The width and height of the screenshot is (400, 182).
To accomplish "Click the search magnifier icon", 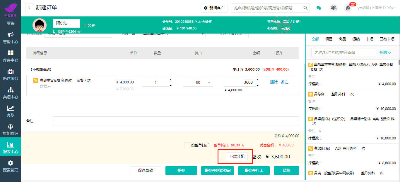I will (305, 8).
